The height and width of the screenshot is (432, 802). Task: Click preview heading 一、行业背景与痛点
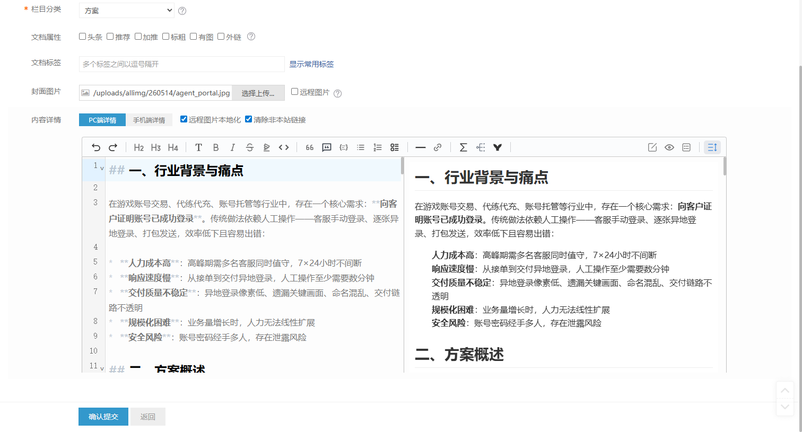point(482,177)
